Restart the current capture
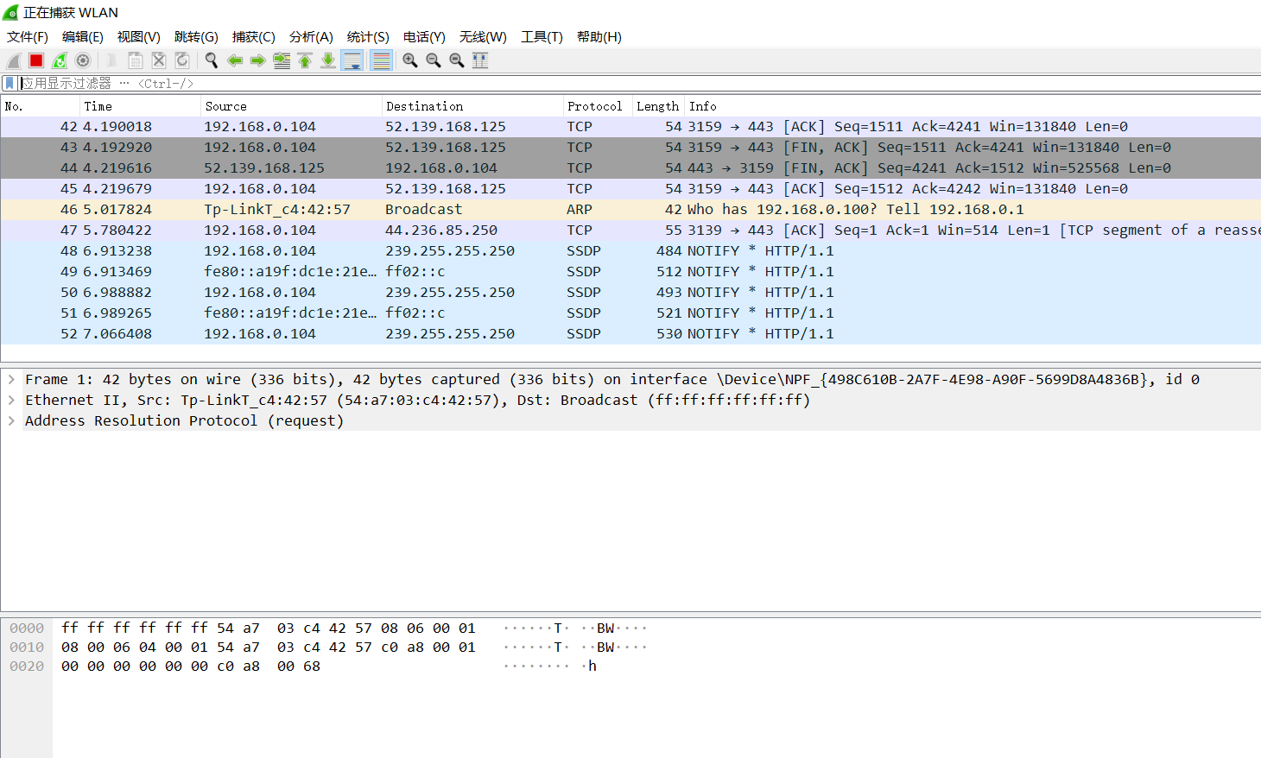The height and width of the screenshot is (758, 1261). click(60, 60)
